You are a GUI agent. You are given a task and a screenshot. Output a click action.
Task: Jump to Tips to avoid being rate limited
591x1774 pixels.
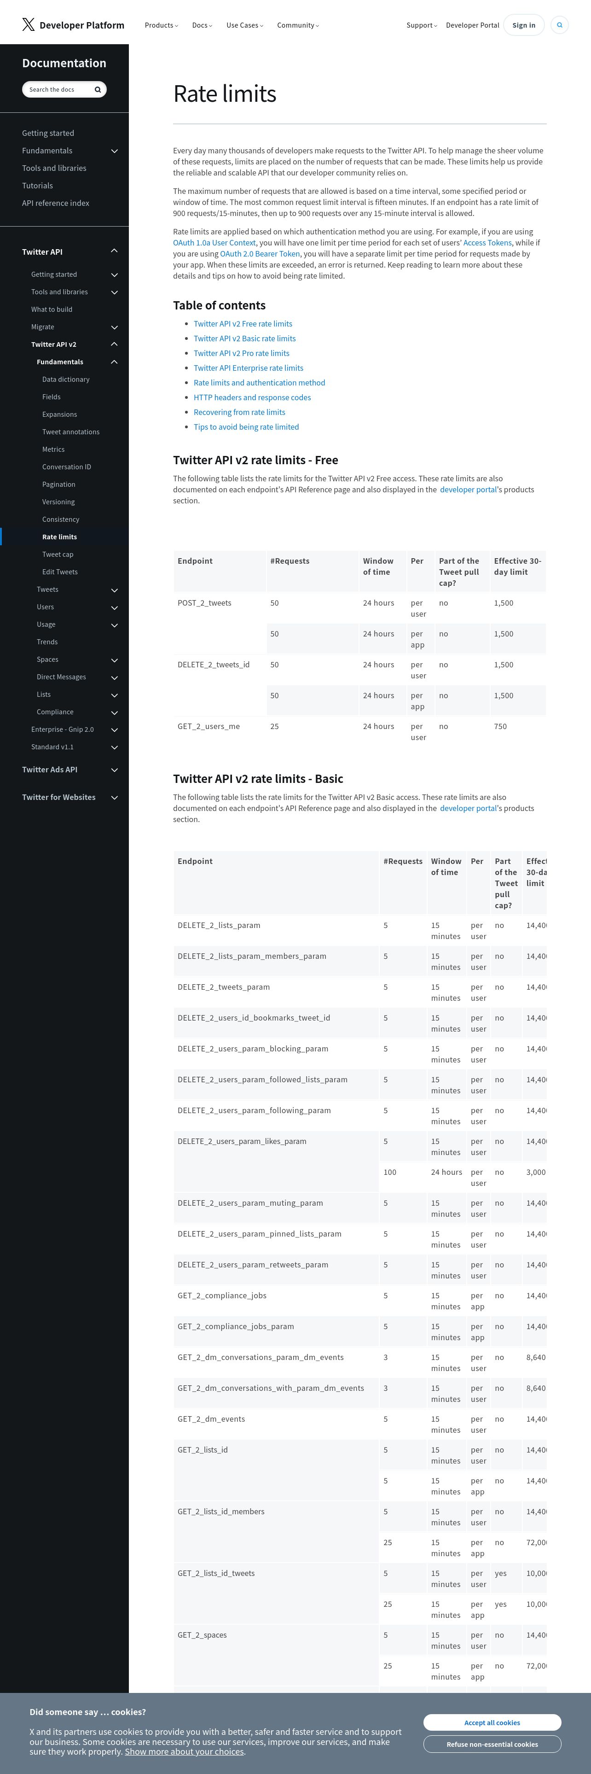point(246,427)
